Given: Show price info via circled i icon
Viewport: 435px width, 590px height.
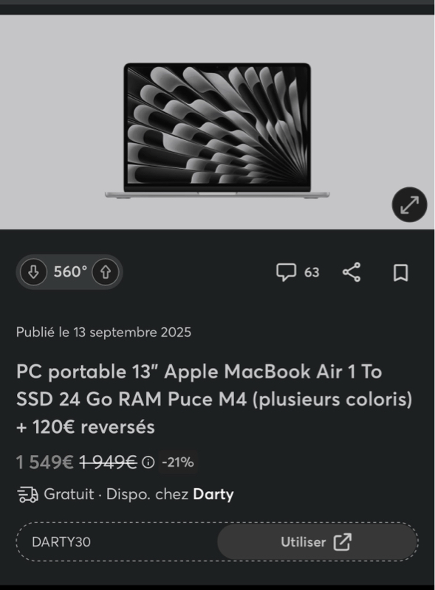Looking at the screenshot, I should coord(148,462).
